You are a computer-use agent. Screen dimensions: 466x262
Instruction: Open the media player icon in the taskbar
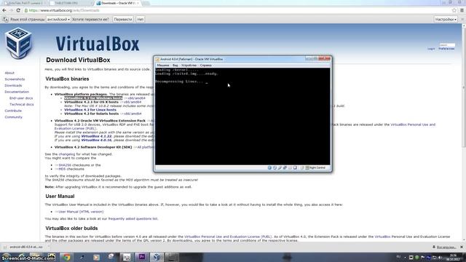(x=96, y=257)
